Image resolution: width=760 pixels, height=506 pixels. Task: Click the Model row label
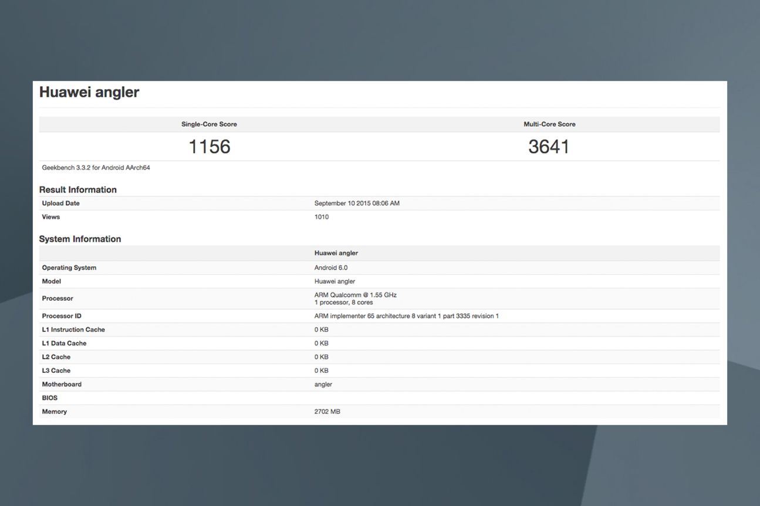(x=52, y=281)
